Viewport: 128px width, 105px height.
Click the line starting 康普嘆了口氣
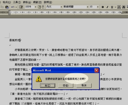[68, 99]
